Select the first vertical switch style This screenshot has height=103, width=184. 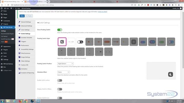tap(62, 51)
